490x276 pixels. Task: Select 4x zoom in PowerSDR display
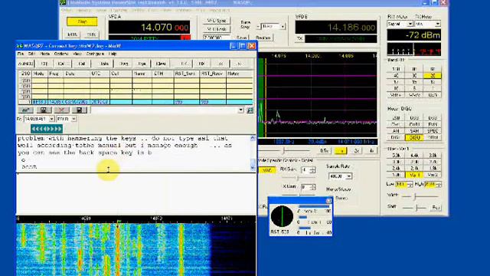point(371,151)
